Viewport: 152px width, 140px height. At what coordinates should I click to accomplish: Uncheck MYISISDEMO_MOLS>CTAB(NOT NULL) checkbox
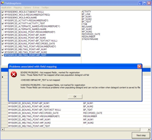click(3, 12)
